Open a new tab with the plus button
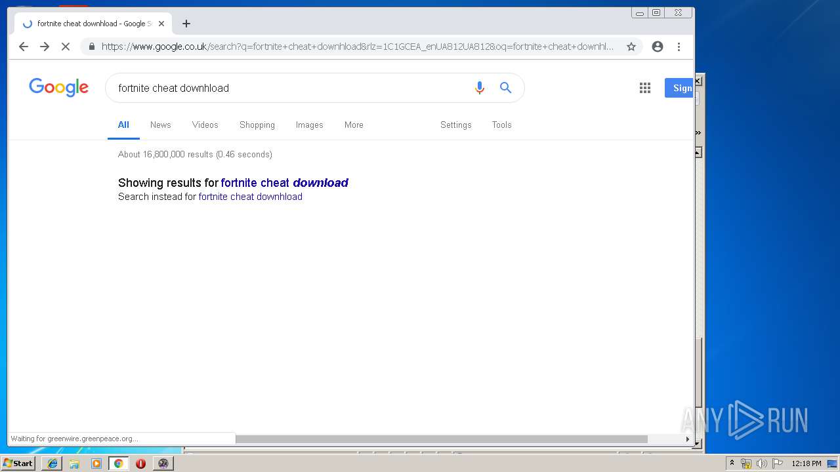840x472 pixels. tap(186, 24)
